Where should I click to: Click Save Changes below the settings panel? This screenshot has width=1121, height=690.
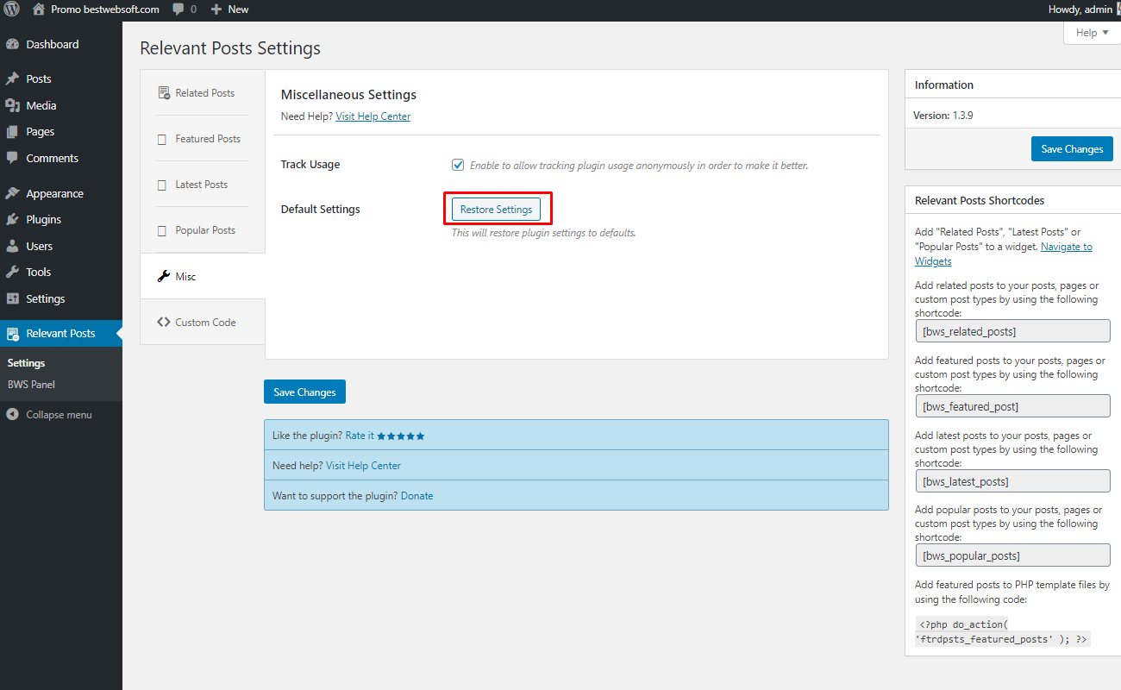coord(304,392)
